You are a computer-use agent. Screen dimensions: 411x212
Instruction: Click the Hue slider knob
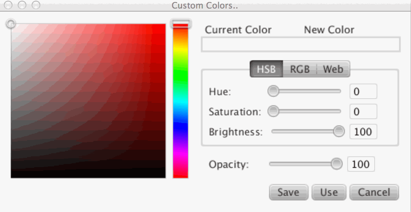pyautogui.click(x=273, y=91)
